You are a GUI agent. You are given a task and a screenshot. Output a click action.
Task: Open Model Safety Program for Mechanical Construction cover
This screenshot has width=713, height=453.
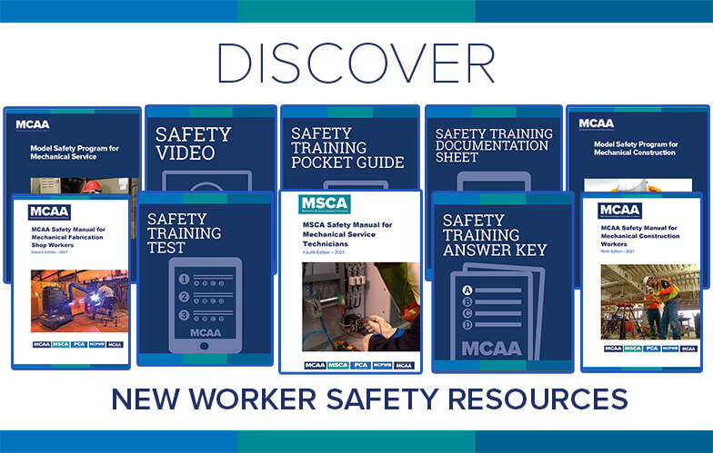tap(634, 147)
